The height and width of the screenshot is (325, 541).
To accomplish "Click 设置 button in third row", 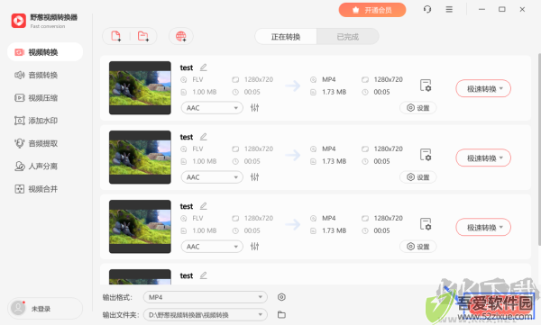I will 417,247.
